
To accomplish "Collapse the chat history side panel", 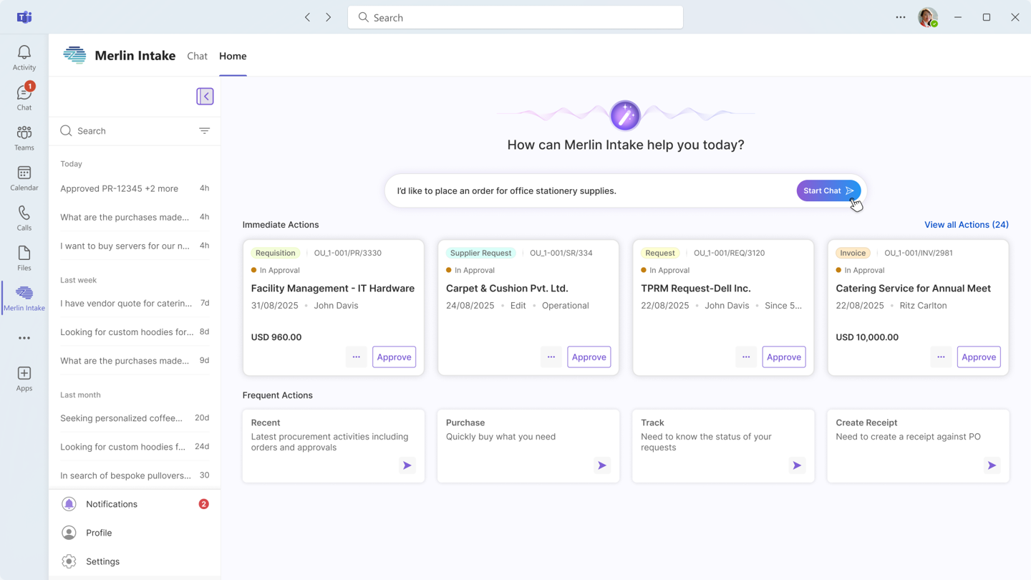I will 205,96.
